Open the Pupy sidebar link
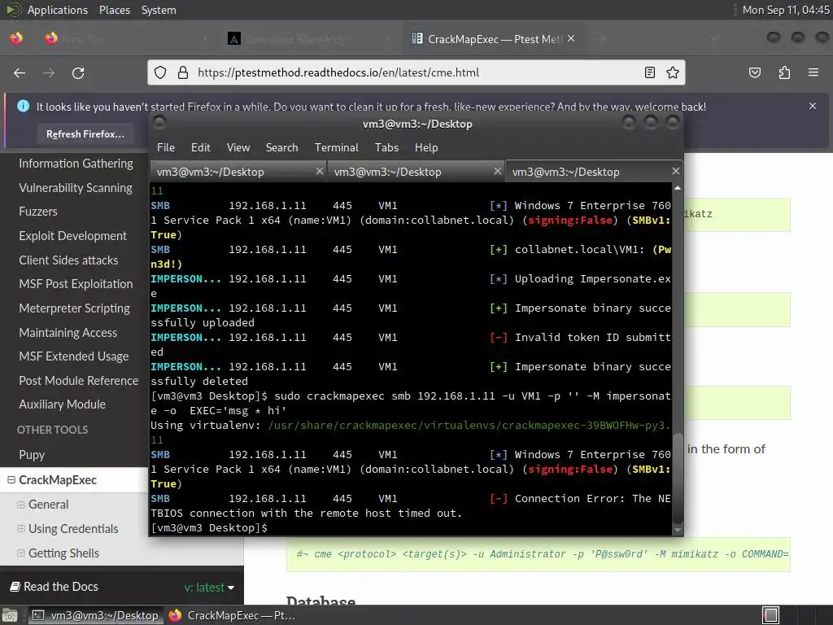Viewport: 833px width, 625px height. [x=32, y=455]
